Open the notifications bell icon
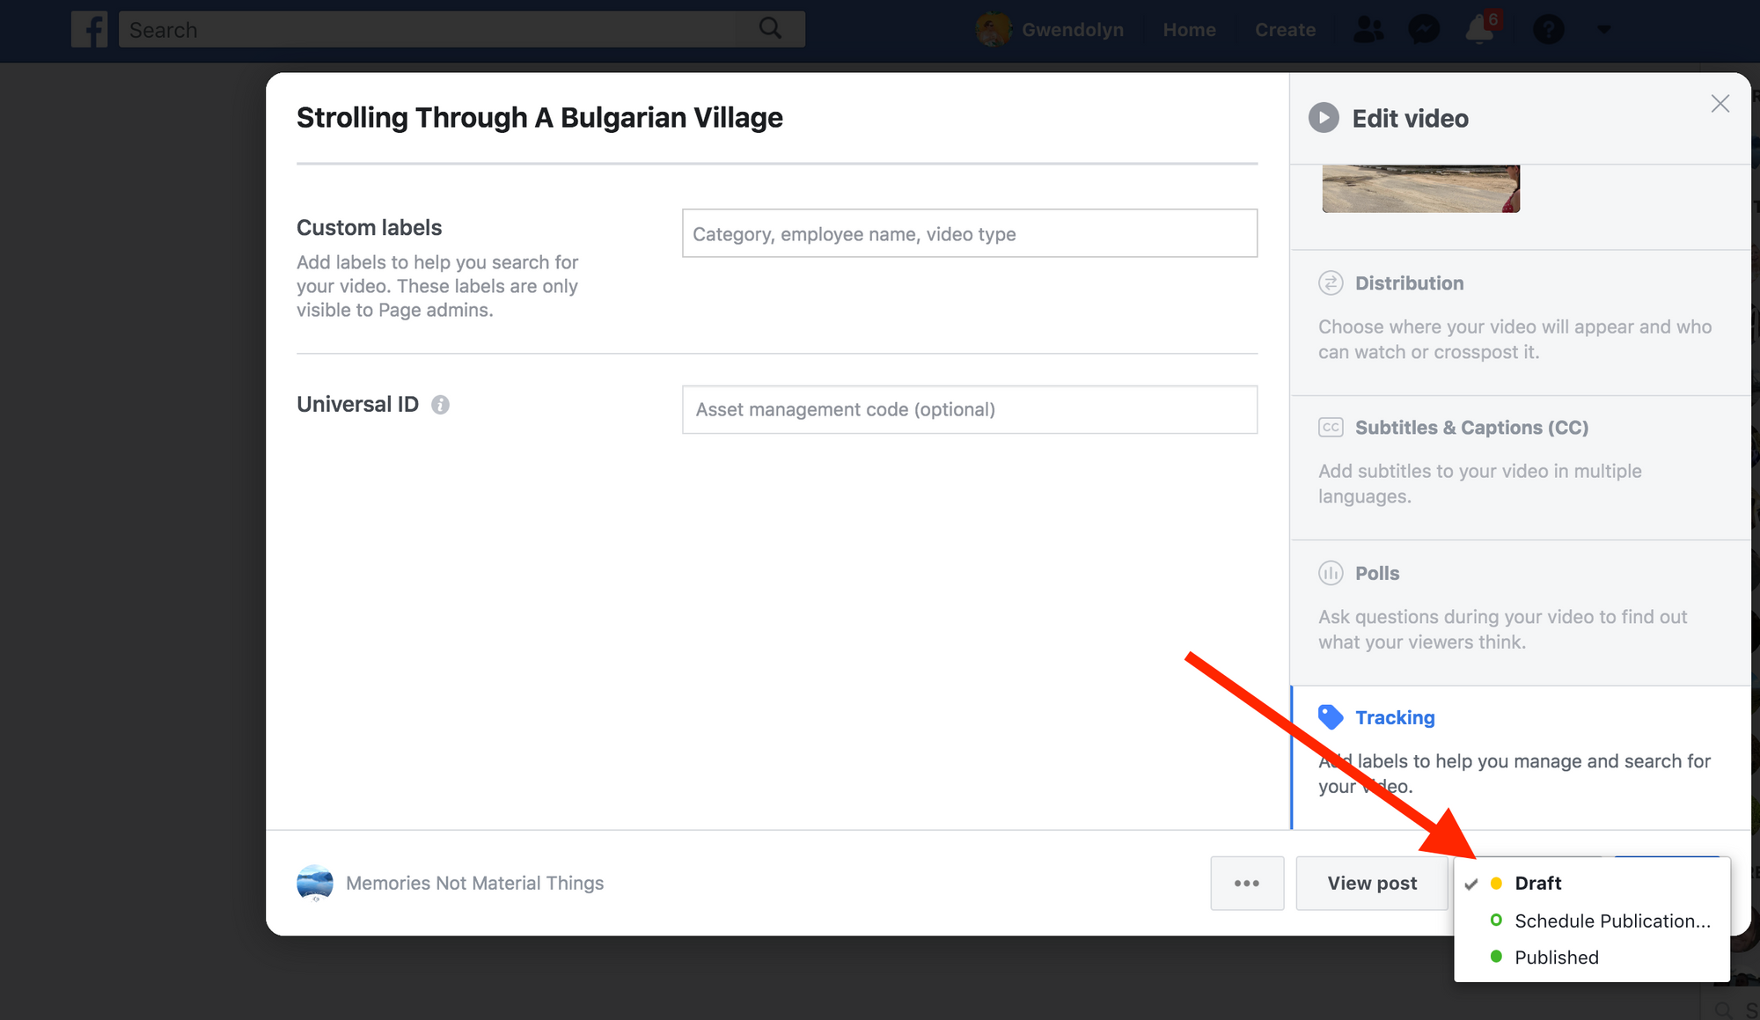This screenshot has height=1020, width=1760. pos(1479,30)
